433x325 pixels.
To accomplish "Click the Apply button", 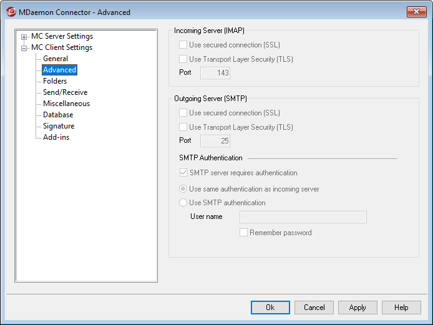I will coord(358,308).
